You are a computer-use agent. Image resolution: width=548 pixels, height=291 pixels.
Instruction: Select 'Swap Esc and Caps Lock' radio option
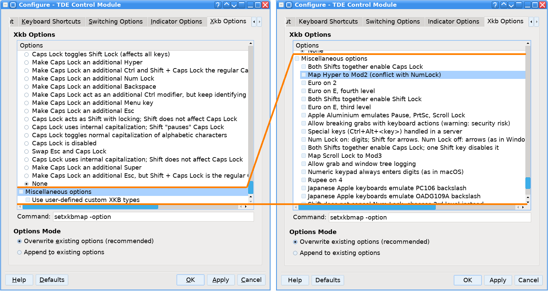pos(27,151)
